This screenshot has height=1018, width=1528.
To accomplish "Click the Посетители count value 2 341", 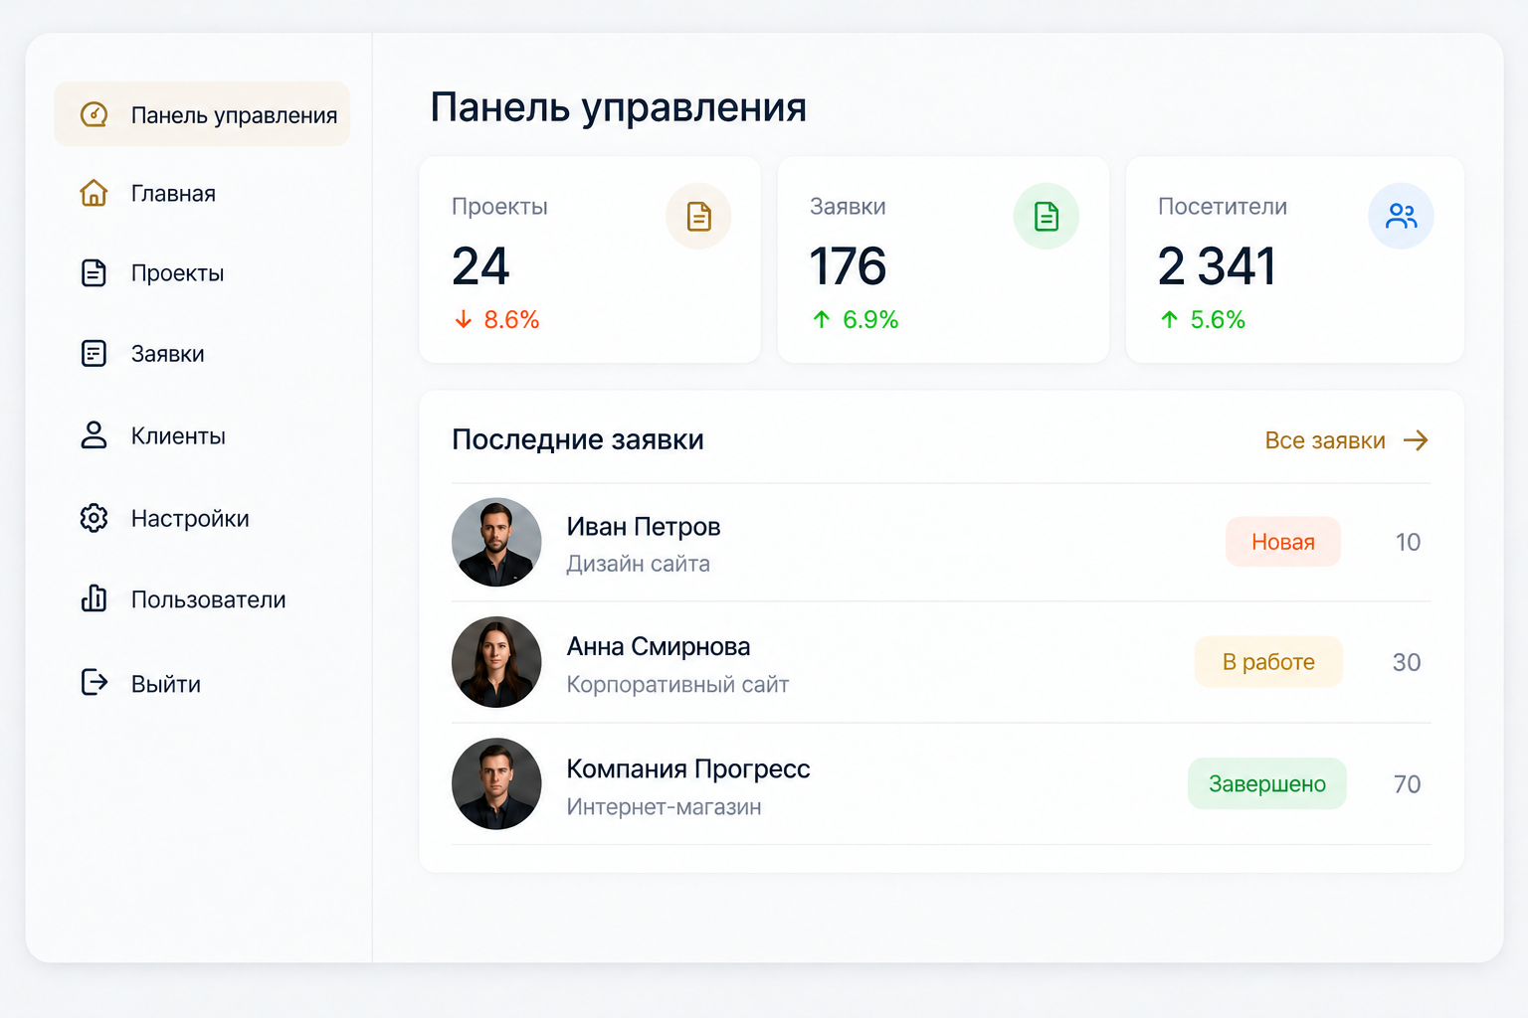I will 1217,266.
